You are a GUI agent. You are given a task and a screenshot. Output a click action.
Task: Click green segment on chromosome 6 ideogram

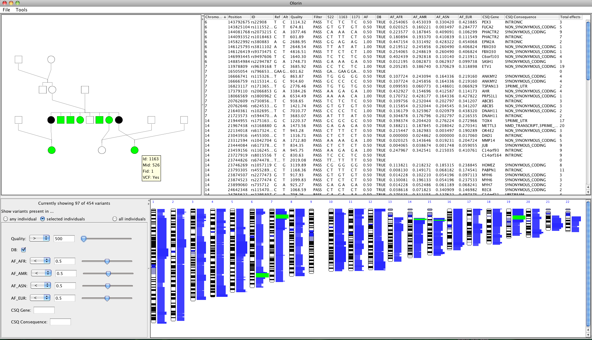(262, 275)
